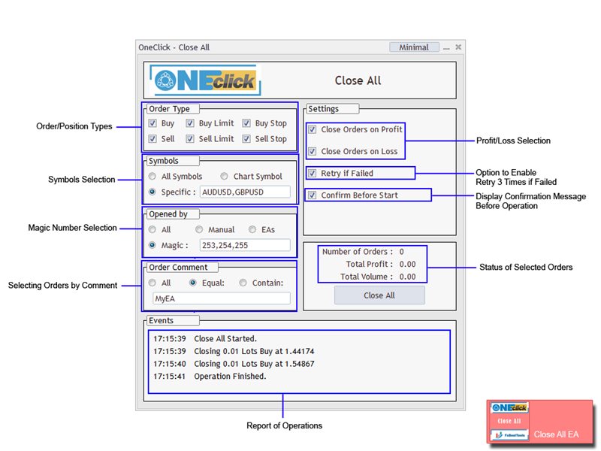This screenshot has width=601, height=451.
Task: Click the OneClick logo banner
Action: (x=205, y=80)
